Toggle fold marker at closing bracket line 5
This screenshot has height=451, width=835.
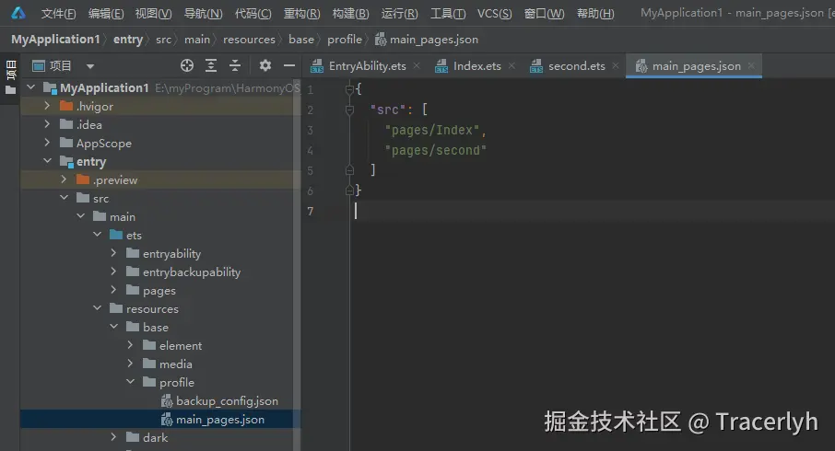[x=349, y=170]
